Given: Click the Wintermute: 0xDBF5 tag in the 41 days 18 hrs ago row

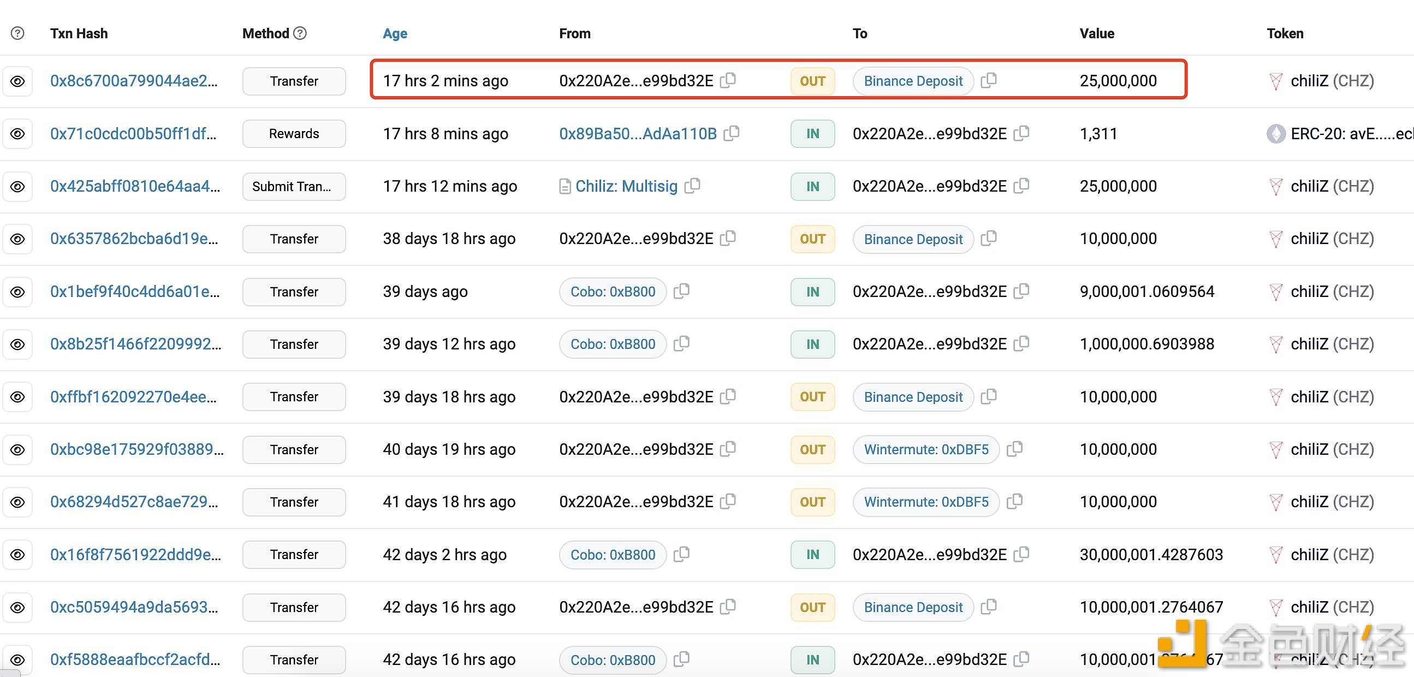Looking at the screenshot, I should pyautogui.click(x=926, y=502).
